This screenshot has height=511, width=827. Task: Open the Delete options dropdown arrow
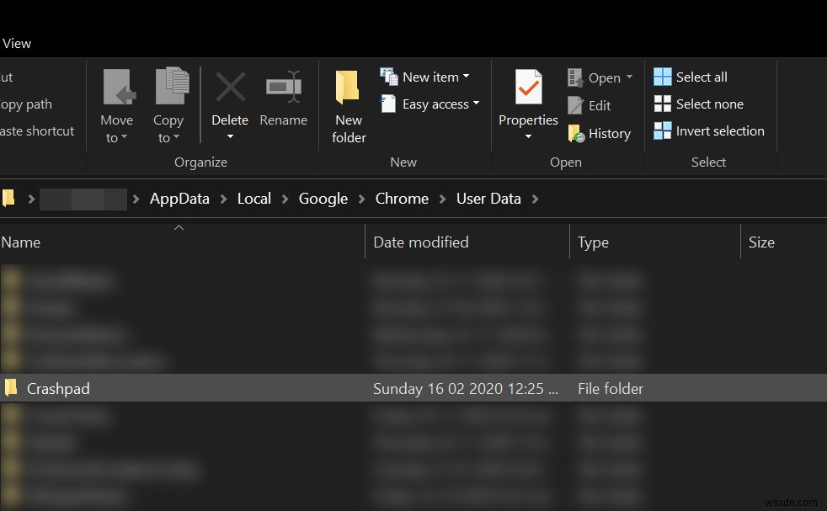[x=230, y=136]
